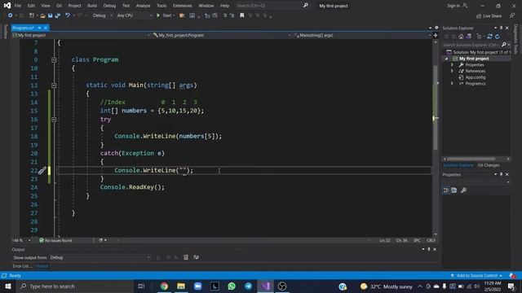
Task: Open the Debug configuration dropdown
Action: (102, 15)
